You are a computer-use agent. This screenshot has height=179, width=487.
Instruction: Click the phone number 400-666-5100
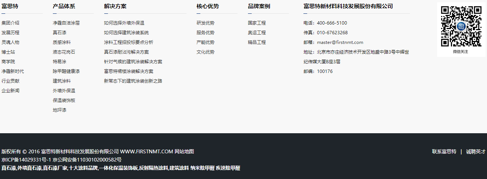point(332,23)
